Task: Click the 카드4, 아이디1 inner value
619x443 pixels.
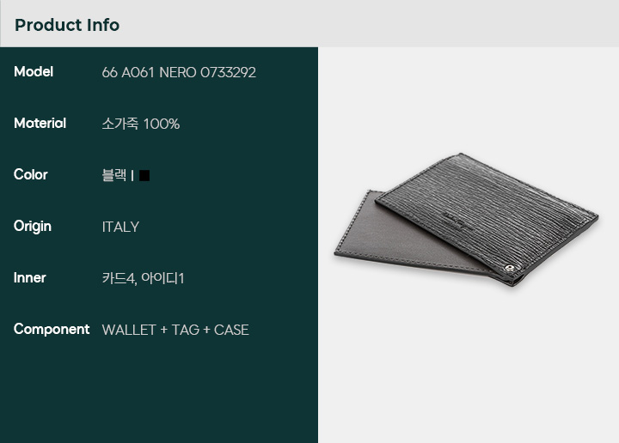Action: coord(143,278)
